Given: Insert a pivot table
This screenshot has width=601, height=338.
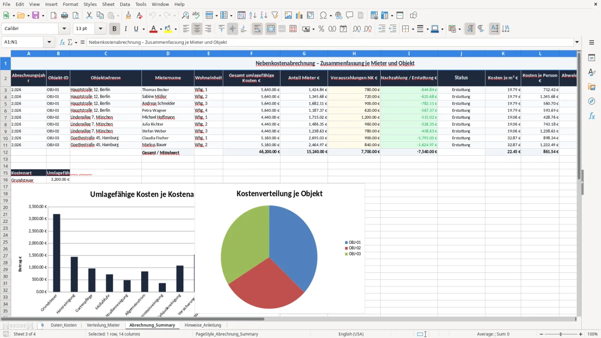Looking at the screenshot, I should 311,16.
